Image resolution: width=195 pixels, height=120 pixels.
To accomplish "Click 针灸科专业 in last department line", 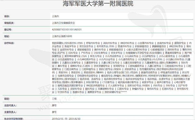I will point(63,92).
